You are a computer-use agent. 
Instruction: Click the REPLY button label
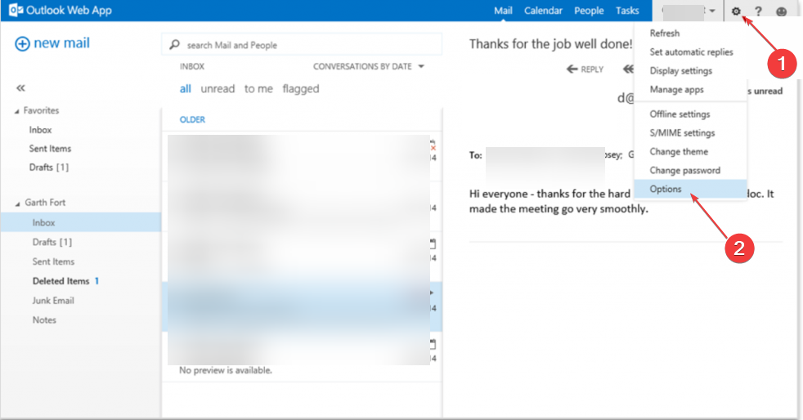click(x=592, y=69)
